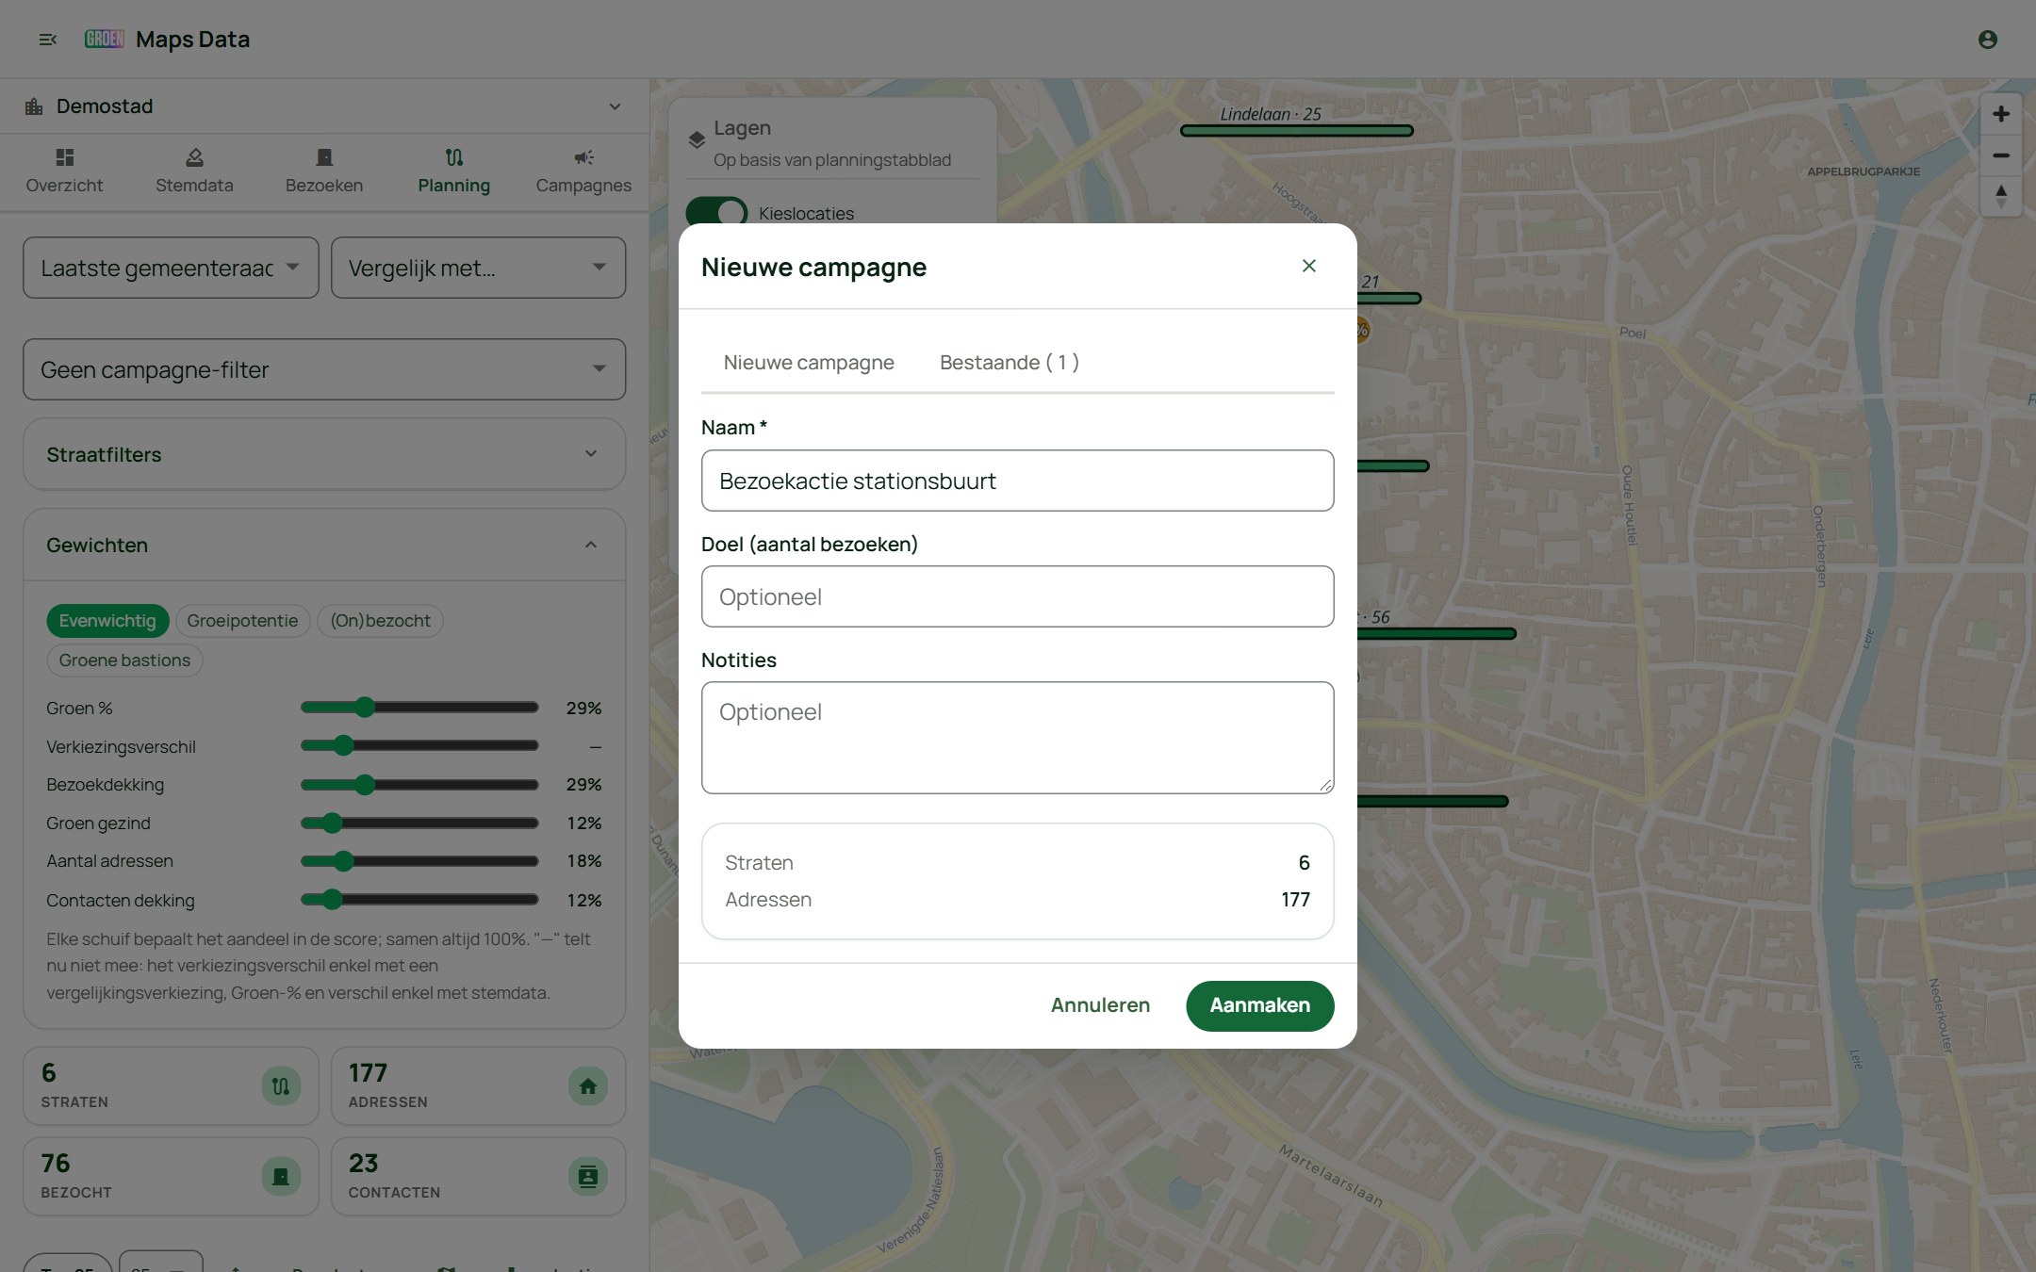Click the Straten route icon on stat card
The width and height of the screenshot is (2036, 1272).
[x=281, y=1086]
